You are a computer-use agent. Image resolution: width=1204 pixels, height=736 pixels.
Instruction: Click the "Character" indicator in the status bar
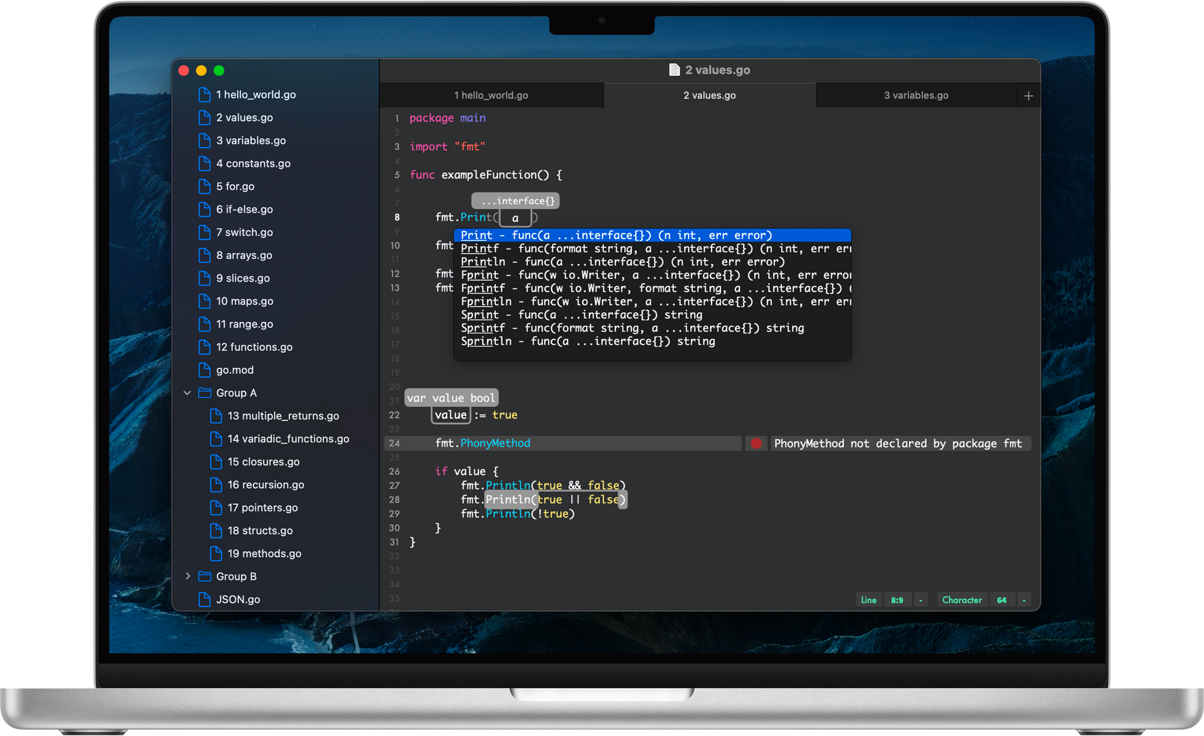(962, 599)
